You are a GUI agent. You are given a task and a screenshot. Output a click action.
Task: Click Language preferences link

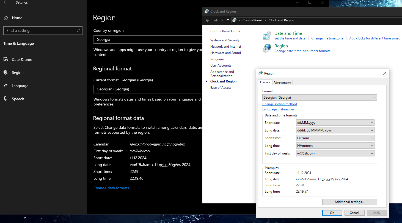(x=278, y=109)
